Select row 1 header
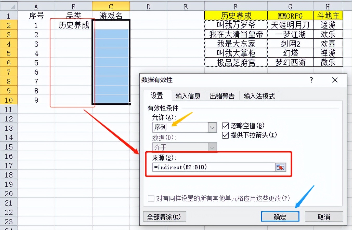352x230 pixels. [x=9, y=16]
